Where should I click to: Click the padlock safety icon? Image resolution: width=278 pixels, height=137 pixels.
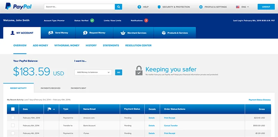(139, 71)
